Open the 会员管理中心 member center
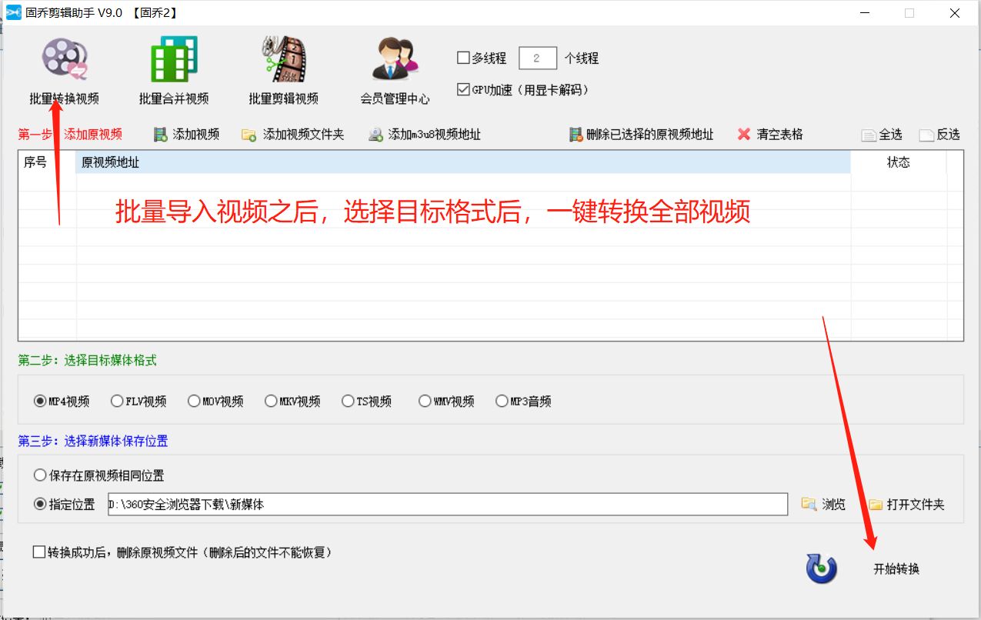Screen dimensions: 981x620 (x=394, y=69)
